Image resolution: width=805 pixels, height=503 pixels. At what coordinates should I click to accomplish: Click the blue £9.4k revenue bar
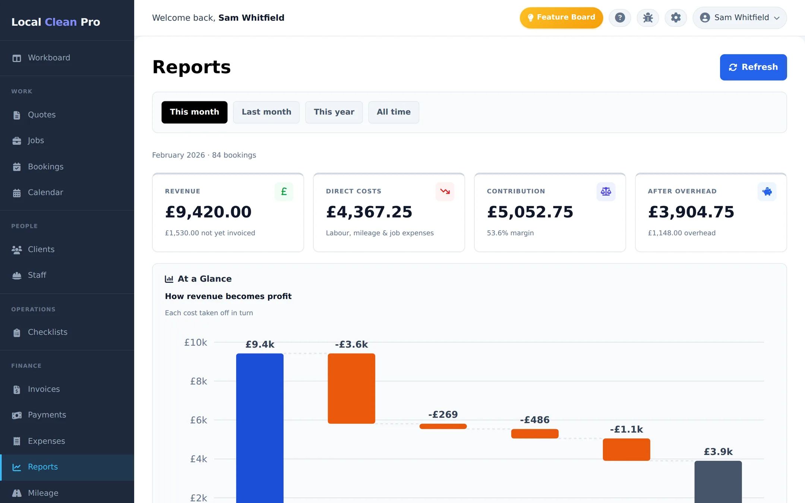260,428
